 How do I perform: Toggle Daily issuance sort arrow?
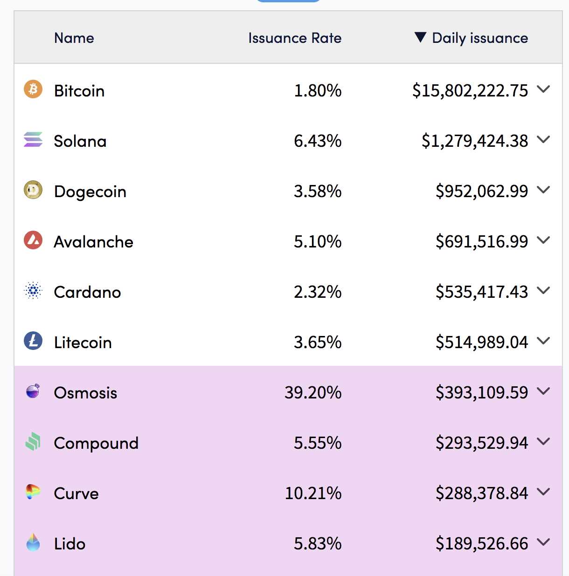[x=420, y=37]
